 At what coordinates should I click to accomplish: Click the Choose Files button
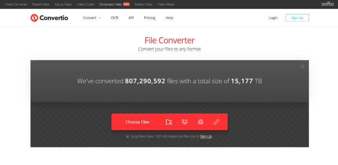pyautogui.click(x=137, y=122)
